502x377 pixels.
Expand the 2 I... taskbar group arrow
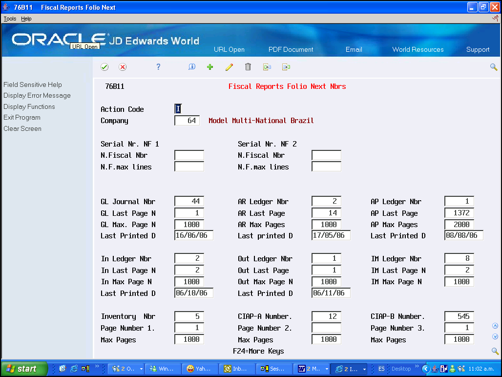364,369
